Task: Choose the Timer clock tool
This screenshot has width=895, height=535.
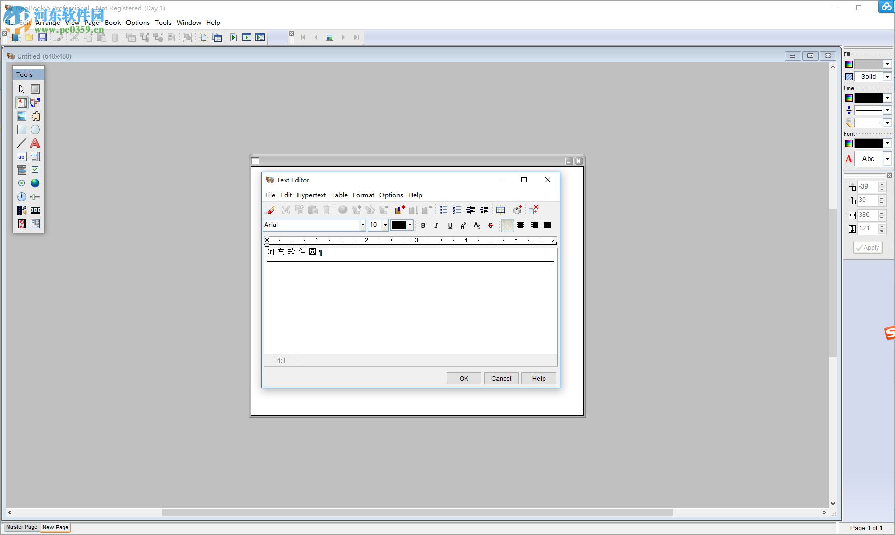Action: (22, 197)
